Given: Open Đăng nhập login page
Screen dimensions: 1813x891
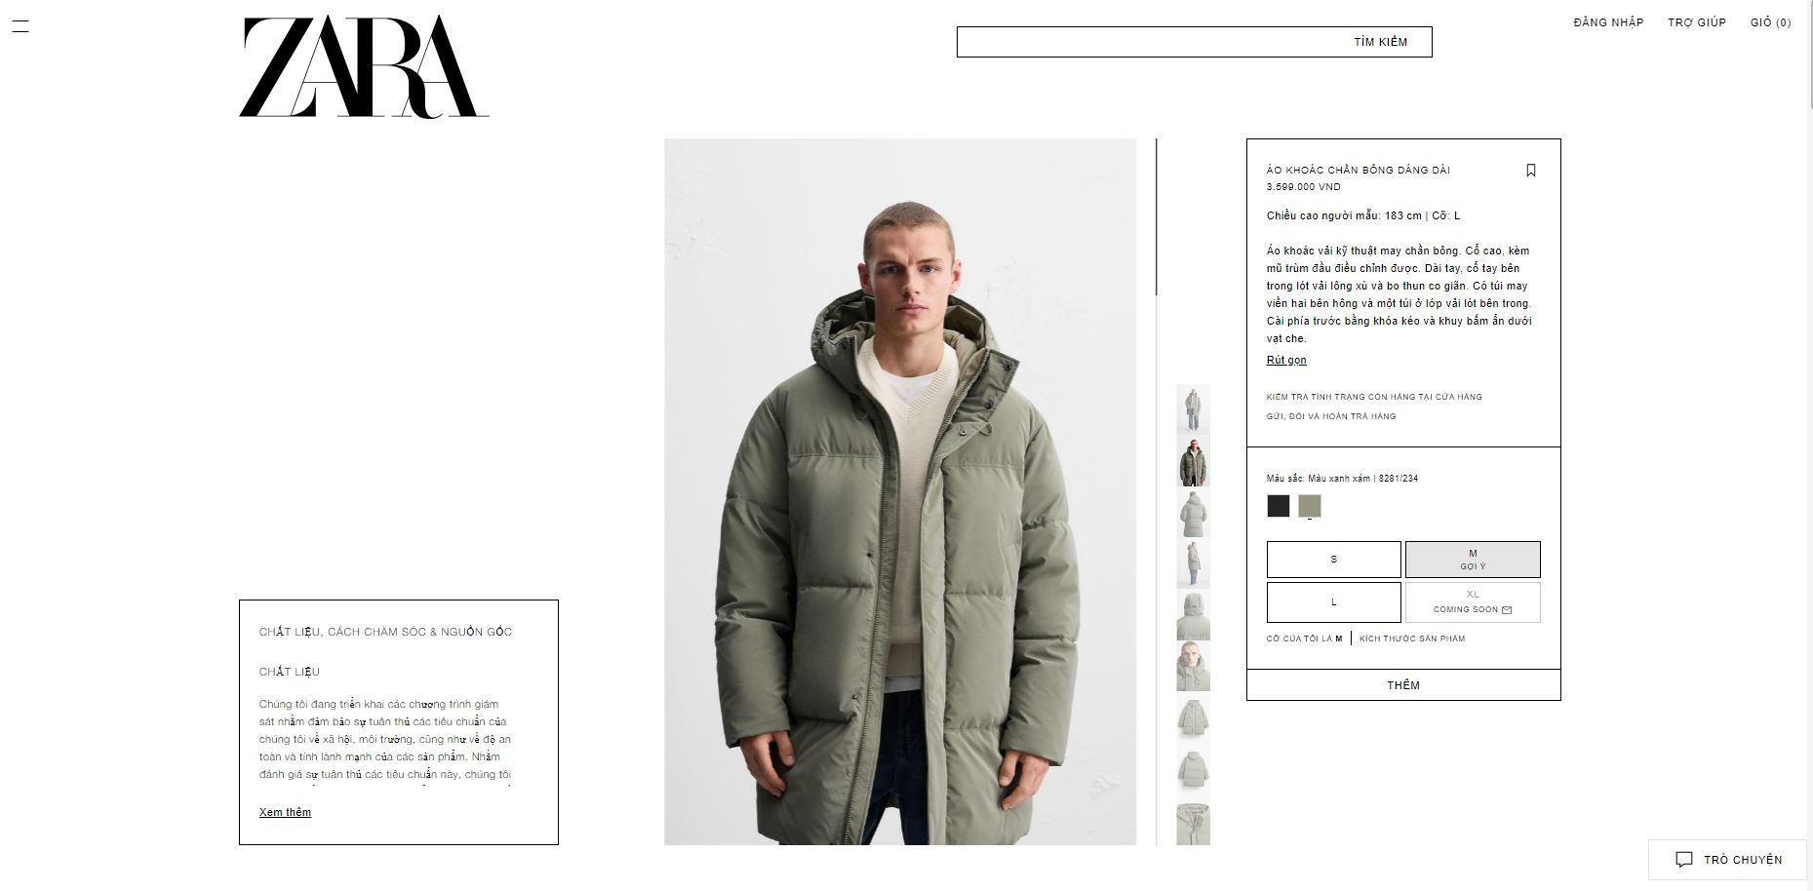Looking at the screenshot, I should pyautogui.click(x=1608, y=22).
